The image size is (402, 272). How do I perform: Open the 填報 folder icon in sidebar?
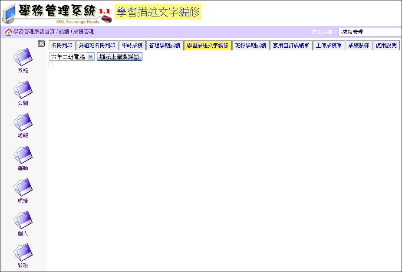(23, 122)
